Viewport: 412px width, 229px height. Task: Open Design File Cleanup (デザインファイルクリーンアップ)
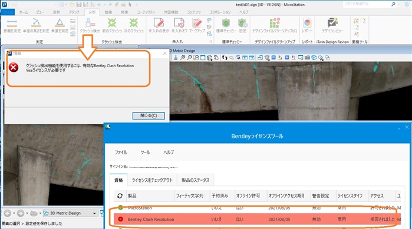coord(275,25)
